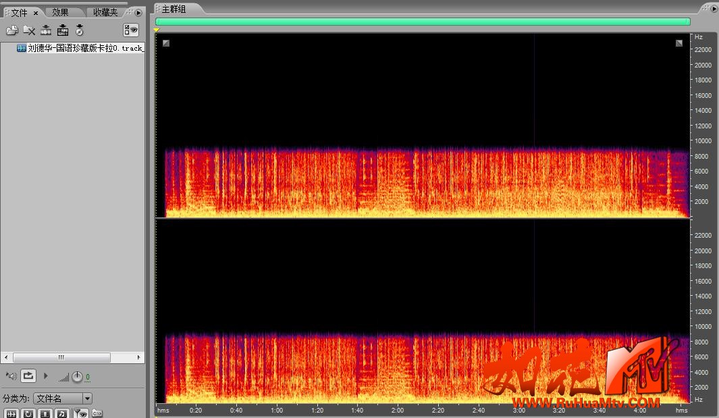Toggle the show video files filter
The image size is (719, 418).
tap(45, 413)
